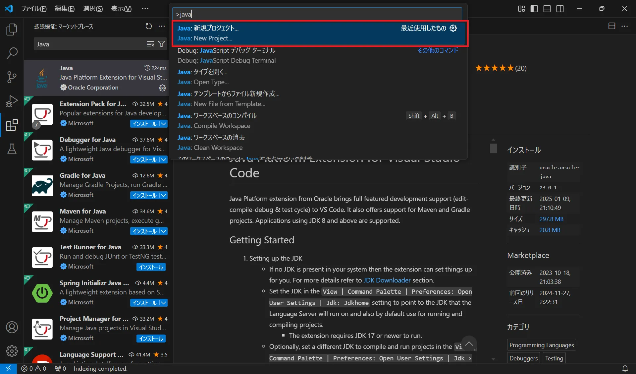The height and width of the screenshot is (374, 636).
Task: Clear extensions search results icon
Action: pos(150,44)
